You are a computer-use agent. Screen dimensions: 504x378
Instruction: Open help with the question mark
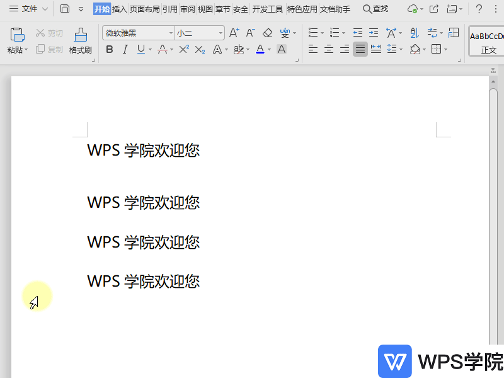(x=479, y=9)
